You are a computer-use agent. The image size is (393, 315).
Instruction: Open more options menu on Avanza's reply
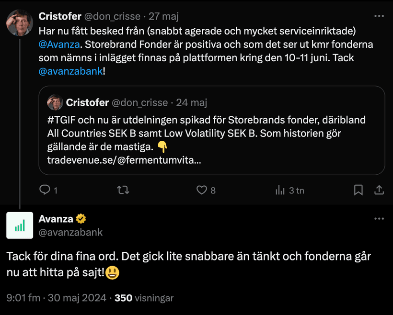[x=379, y=218]
